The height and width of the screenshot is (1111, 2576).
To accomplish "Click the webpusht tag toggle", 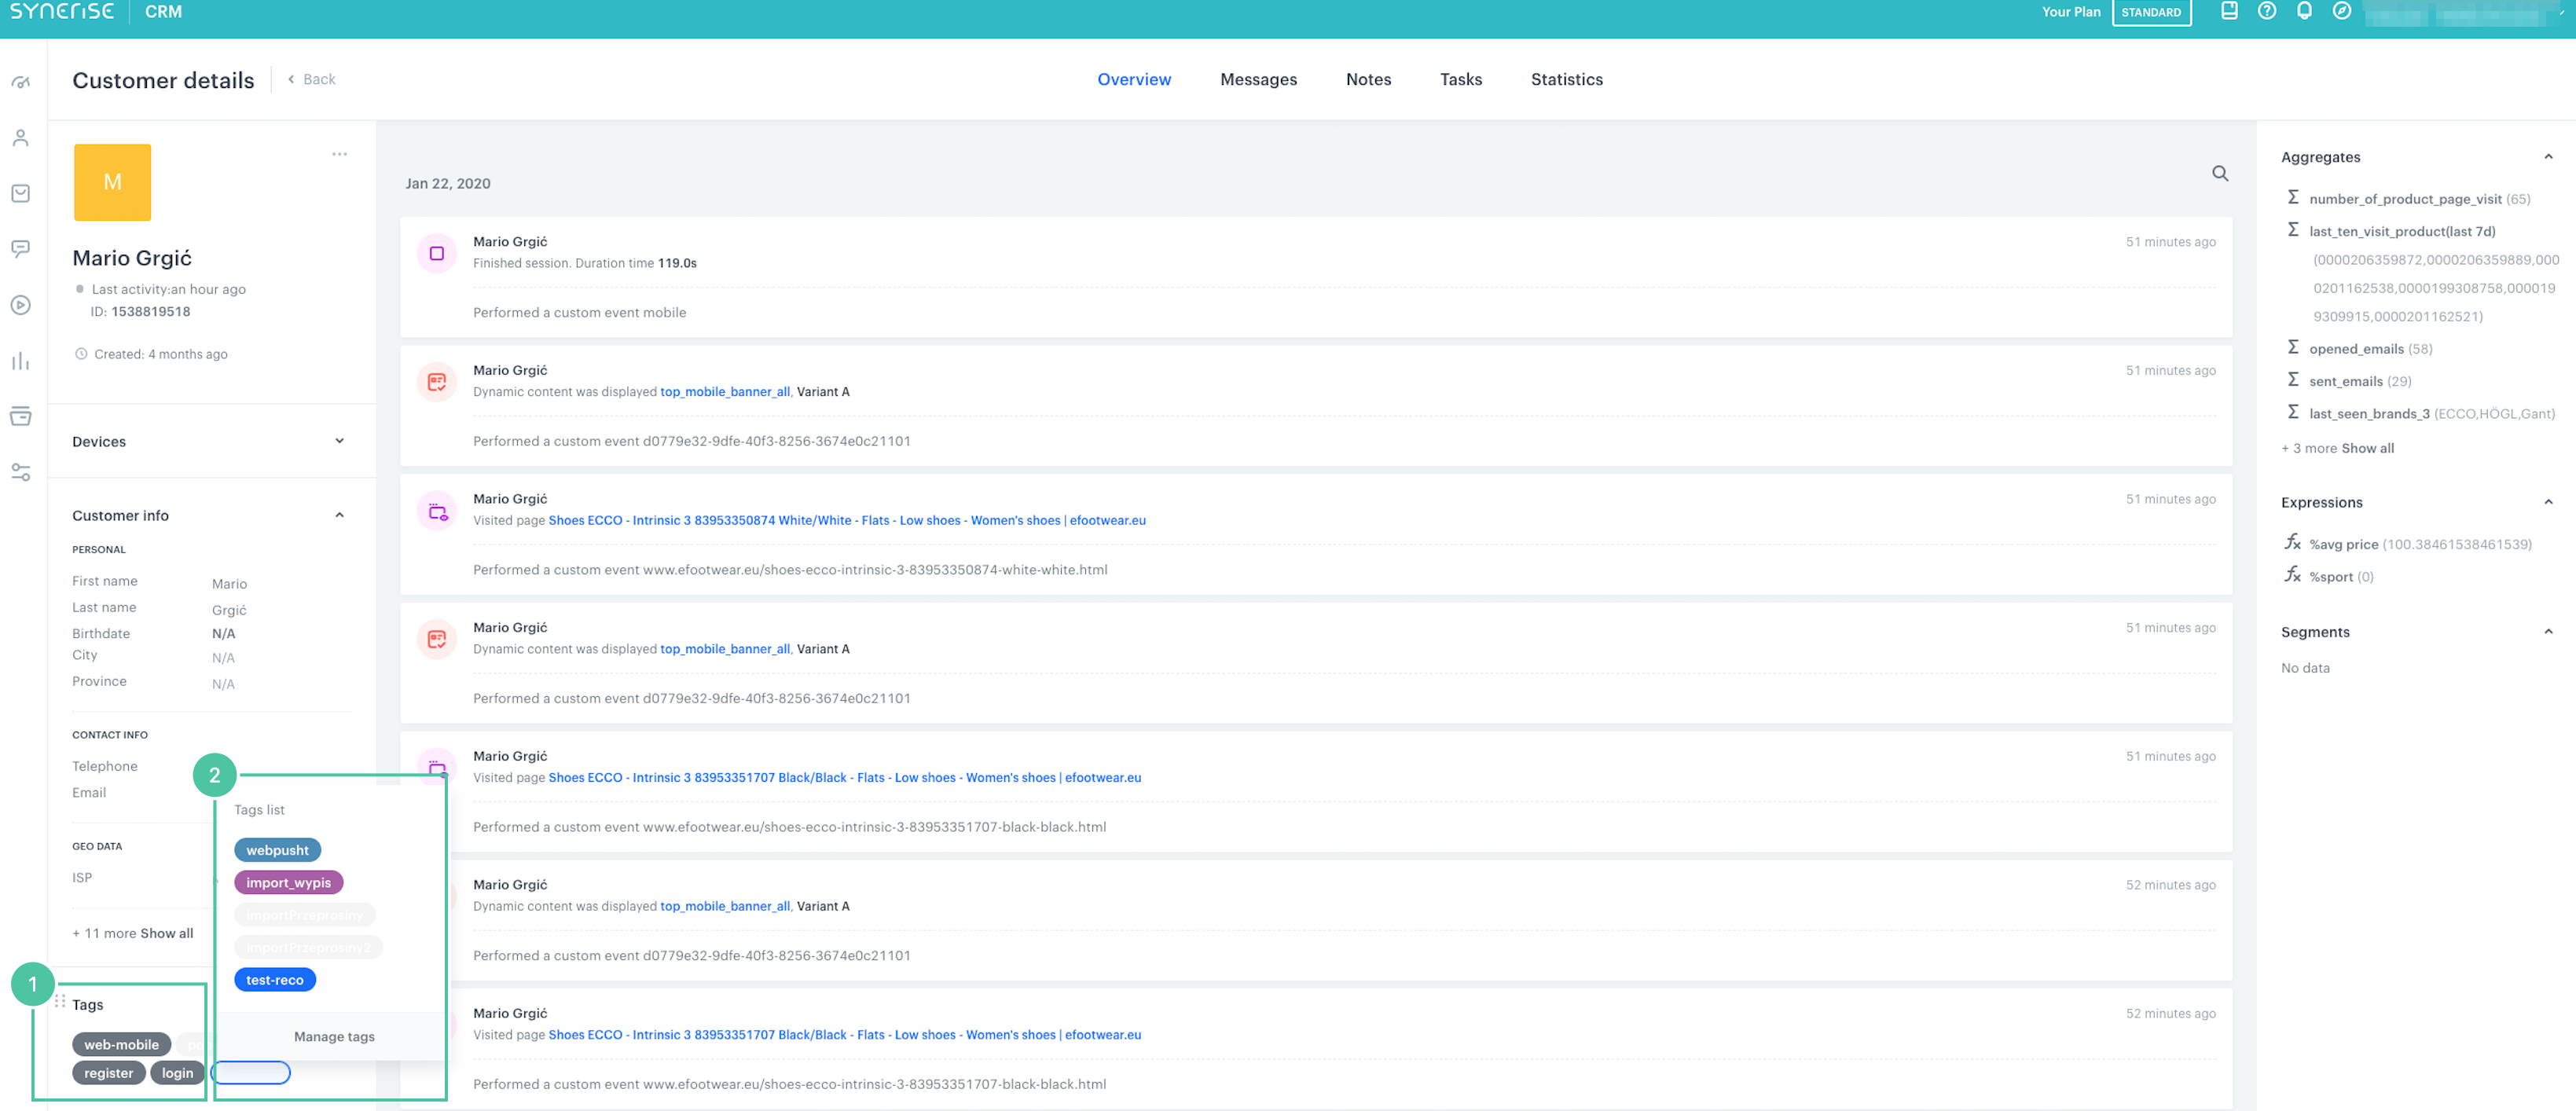I will (x=277, y=849).
